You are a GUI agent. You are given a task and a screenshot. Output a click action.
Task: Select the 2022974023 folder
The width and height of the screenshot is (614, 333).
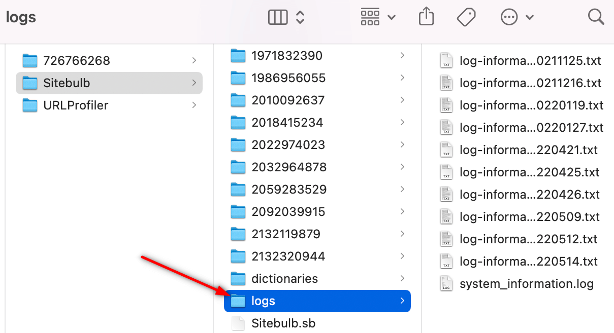coord(317,145)
